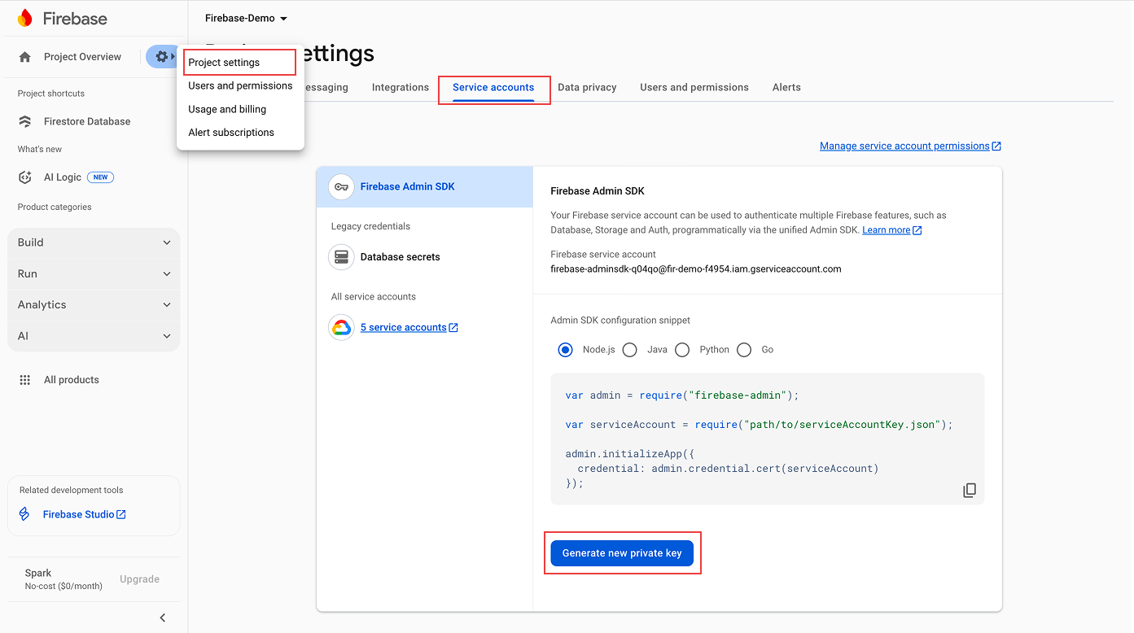Click the All products grid icon
1134x633 pixels.
(x=25, y=380)
